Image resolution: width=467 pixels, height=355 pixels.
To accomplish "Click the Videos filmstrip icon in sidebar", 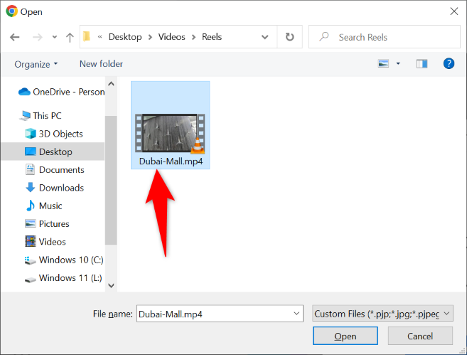I will [31, 242].
